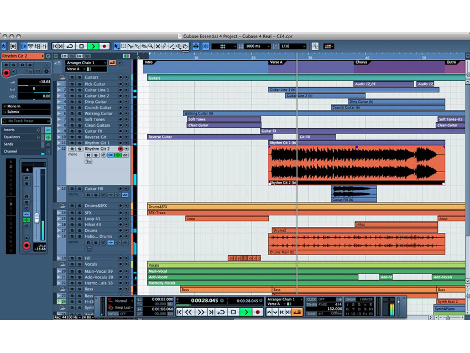Select the Guitar Fill (b) waveform event
This screenshot has width=470, height=353.
354,194
